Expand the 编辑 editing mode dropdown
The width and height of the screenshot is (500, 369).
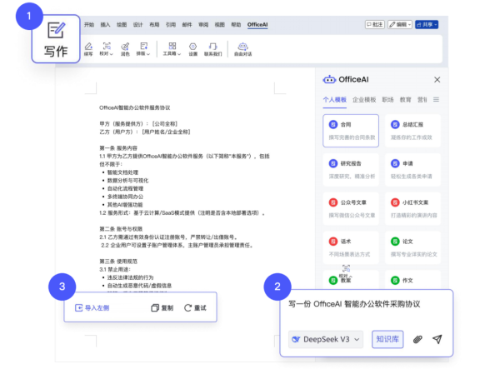click(x=400, y=24)
